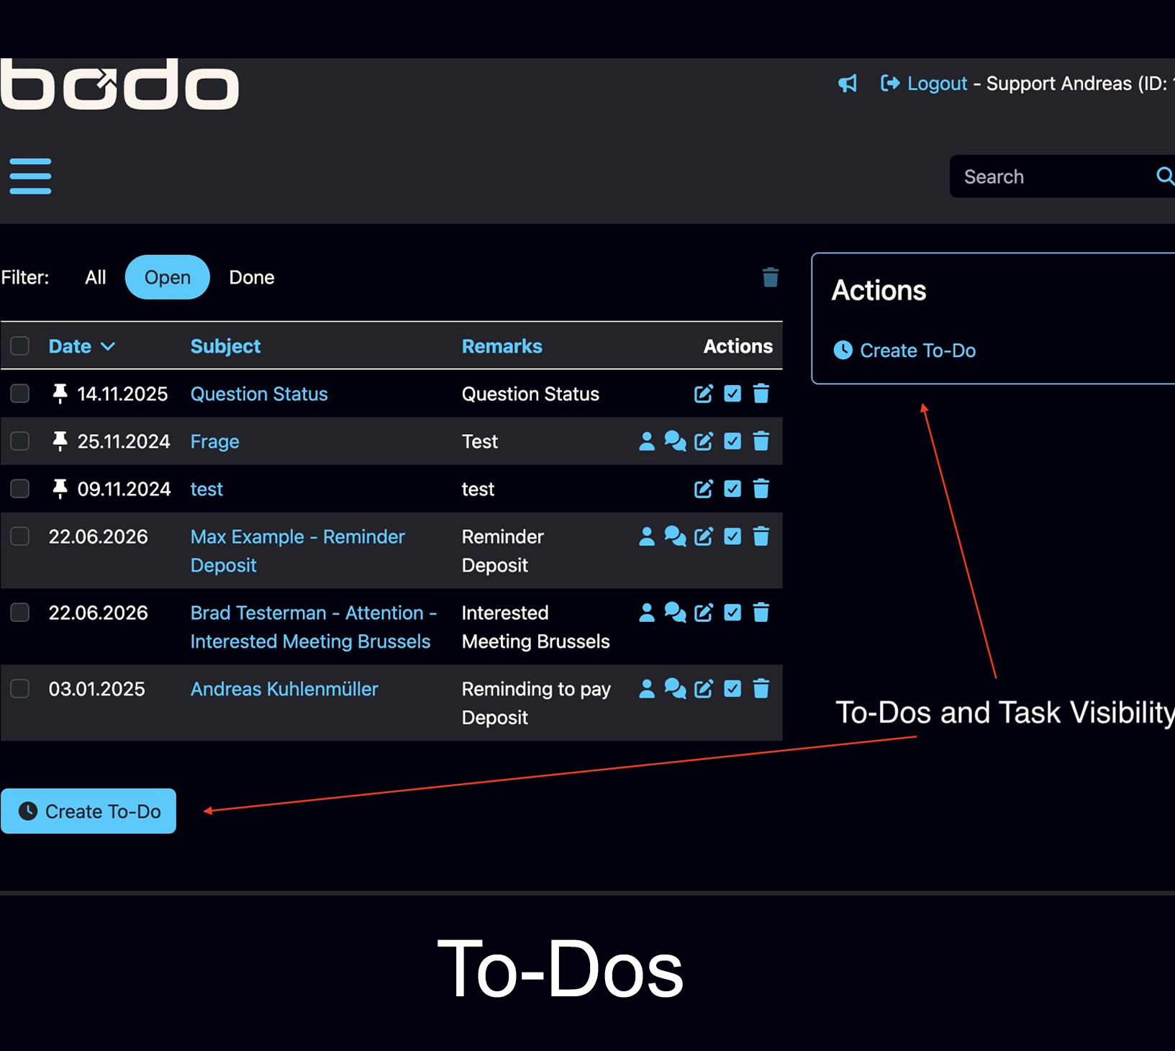
Task: Click the blue Create To-Do button
Action: tap(89, 811)
